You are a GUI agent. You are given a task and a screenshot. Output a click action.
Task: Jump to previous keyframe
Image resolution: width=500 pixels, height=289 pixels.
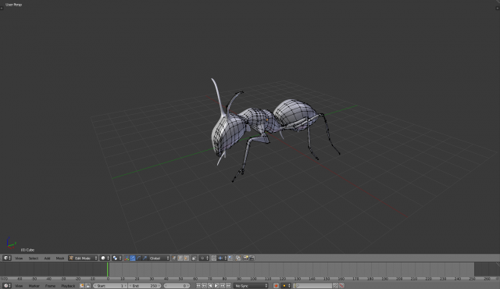click(x=204, y=286)
